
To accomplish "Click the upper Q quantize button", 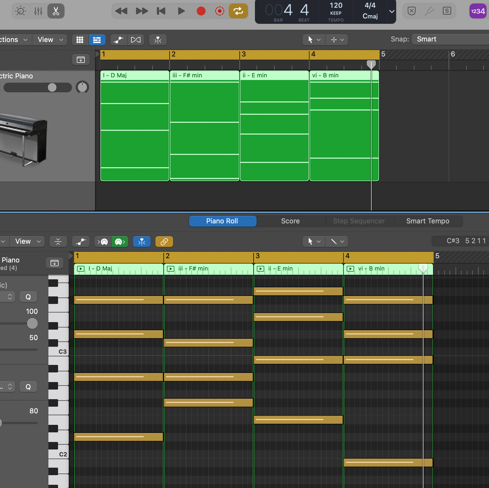I will click(28, 297).
